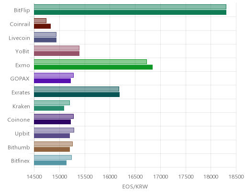
Task: Click the Bithumb axis label
Action: point(19,147)
